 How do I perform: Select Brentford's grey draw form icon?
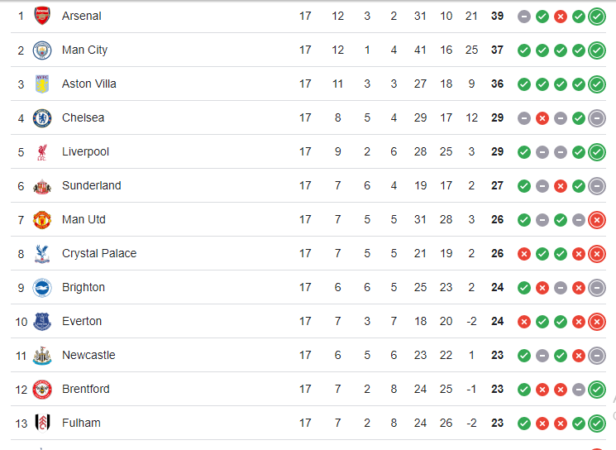click(x=579, y=389)
